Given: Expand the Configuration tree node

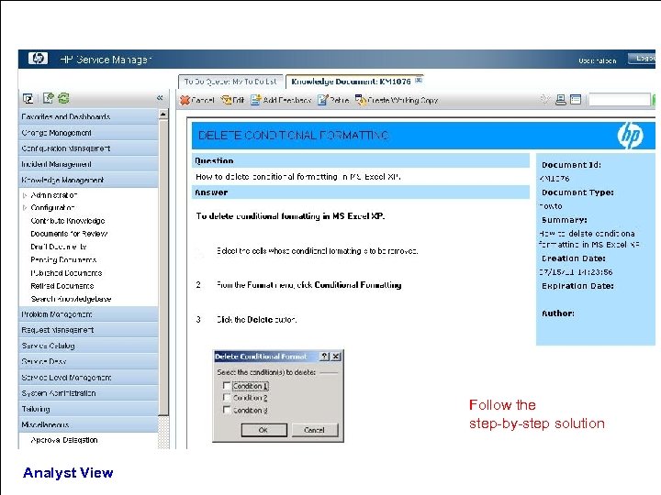Looking at the screenshot, I should (25, 207).
